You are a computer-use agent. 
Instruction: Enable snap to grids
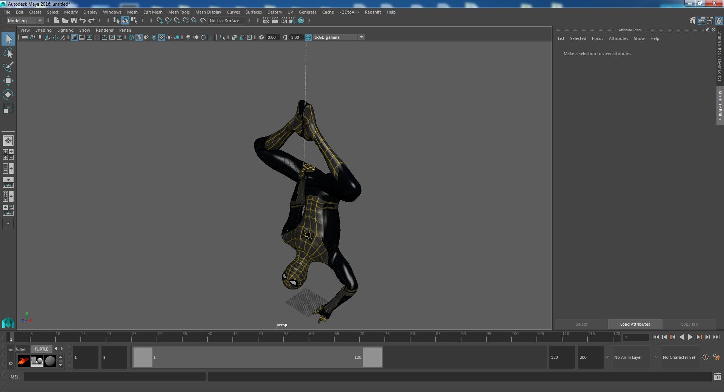tap(160, 21)
